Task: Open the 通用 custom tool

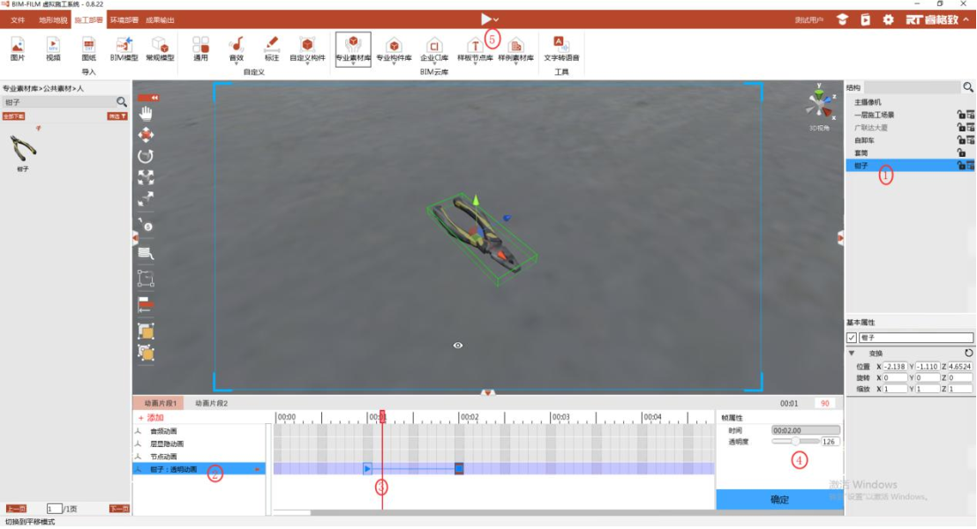Action: pyautogui.click(x=200, y=49)
